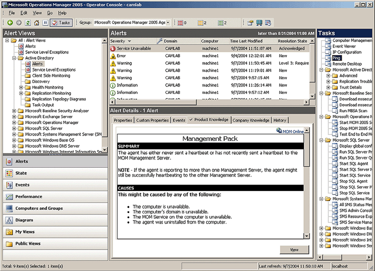The height and width of the screenshot is (271, 375).
Task: Run the Run MBSA Scan task
Action: coord(353,110)
